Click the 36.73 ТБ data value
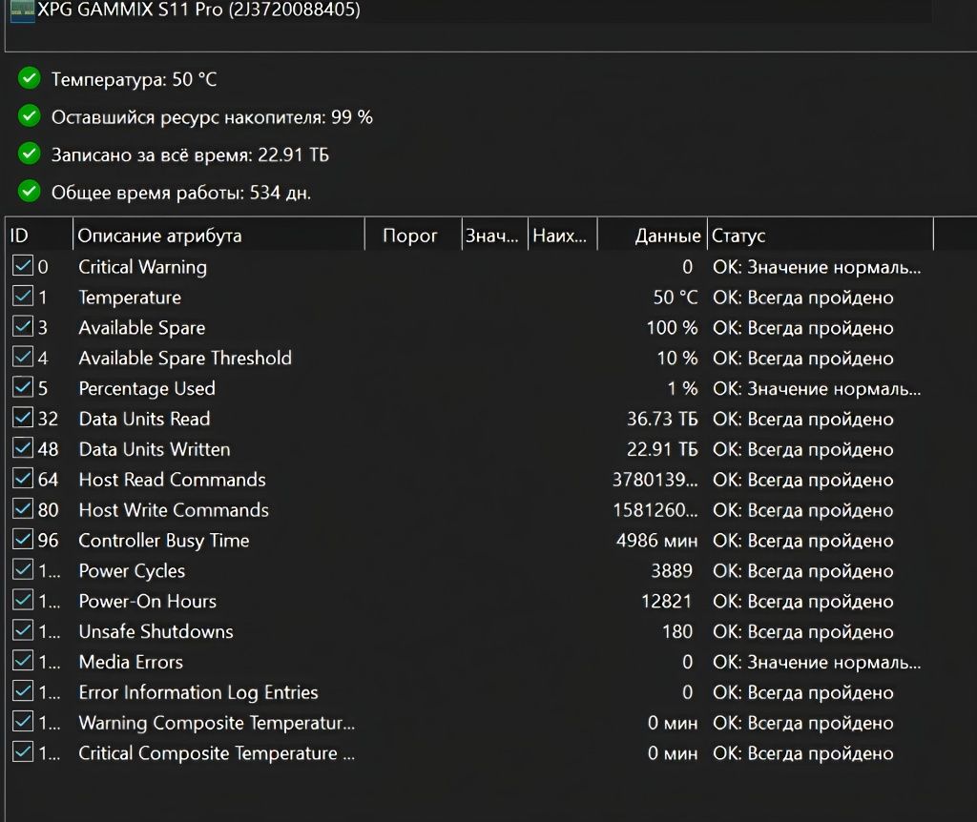 click(662, 419)
